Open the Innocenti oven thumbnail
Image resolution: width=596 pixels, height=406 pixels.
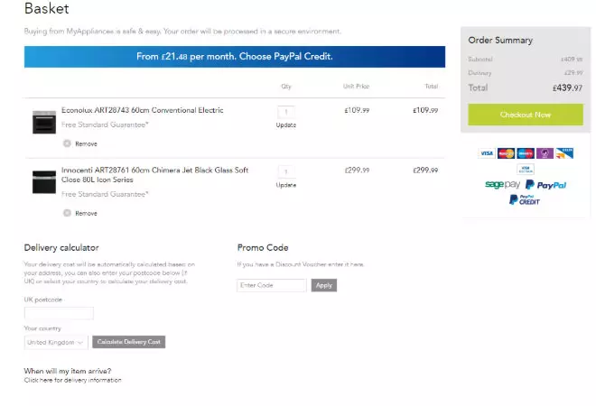[44, 182]
